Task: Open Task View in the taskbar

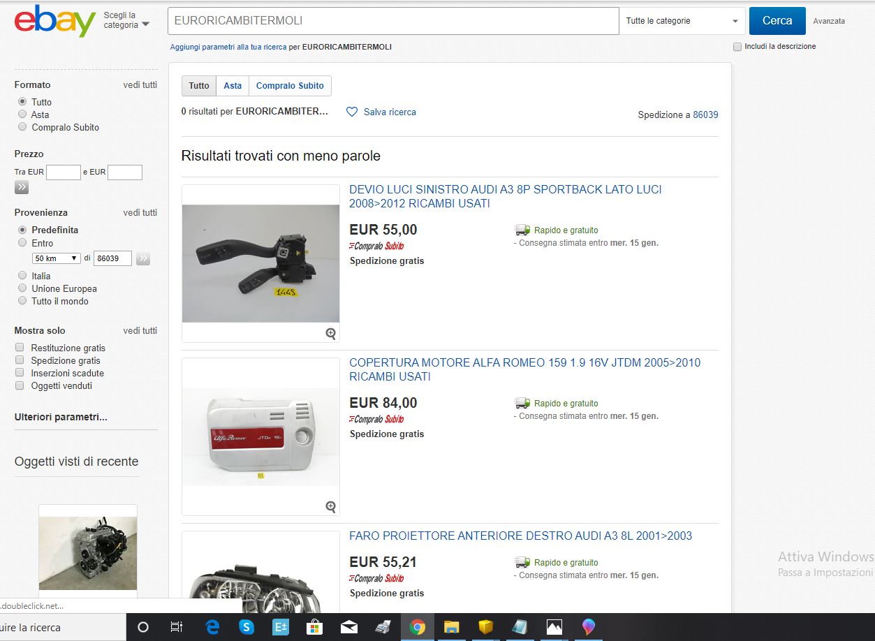Action: coord(177,627)
